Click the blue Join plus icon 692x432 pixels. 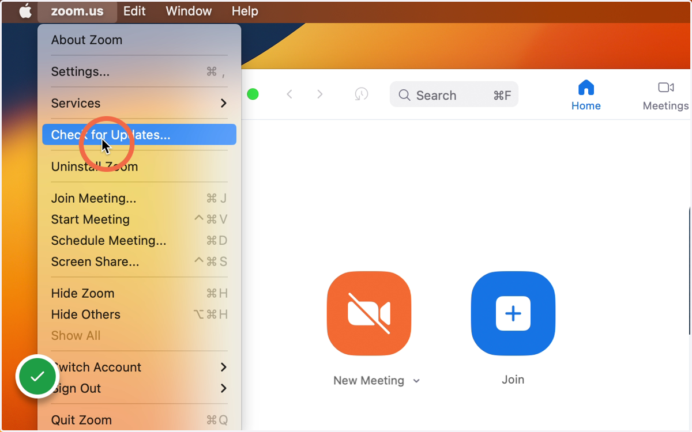pos(513,314)
